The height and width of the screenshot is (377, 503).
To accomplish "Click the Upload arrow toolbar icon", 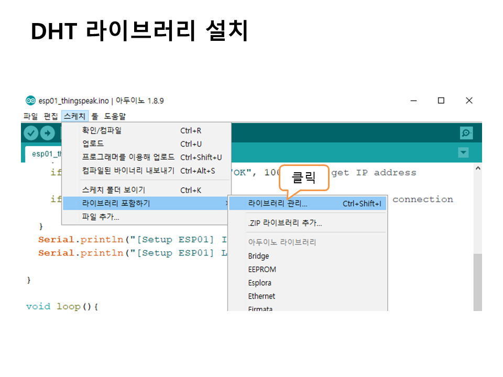I will (x=48, y=133).
